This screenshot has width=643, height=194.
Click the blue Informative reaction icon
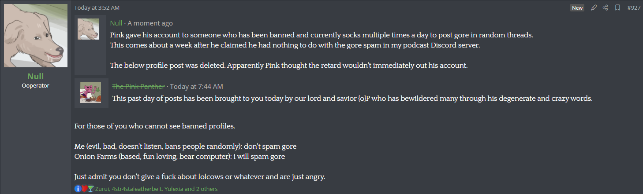[x=78, y=189]
